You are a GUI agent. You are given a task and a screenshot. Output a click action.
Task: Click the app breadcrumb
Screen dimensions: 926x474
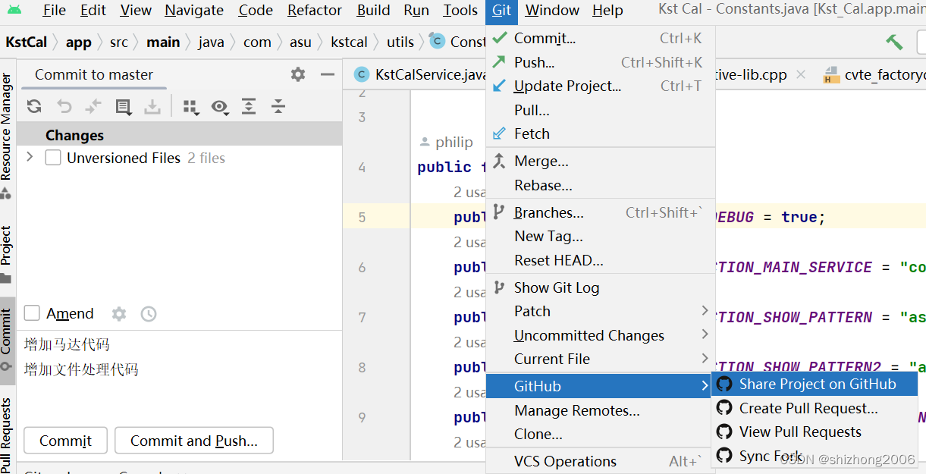[x=79, y=42]
